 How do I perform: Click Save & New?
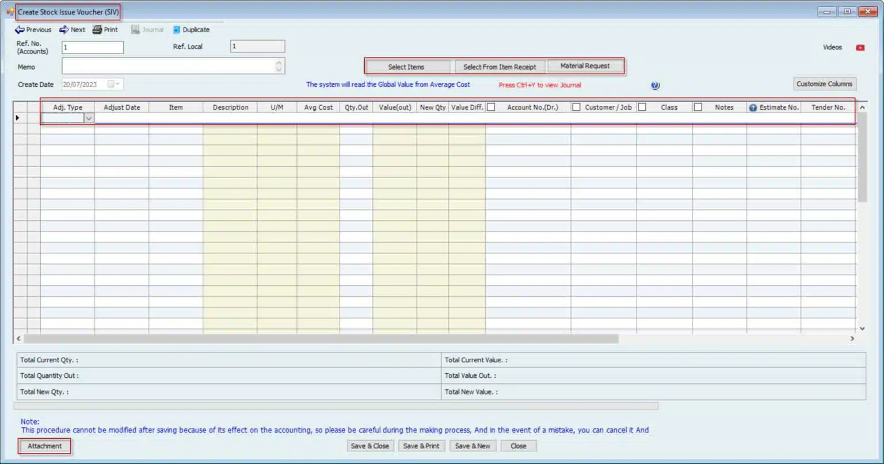[x=473, y=446]
